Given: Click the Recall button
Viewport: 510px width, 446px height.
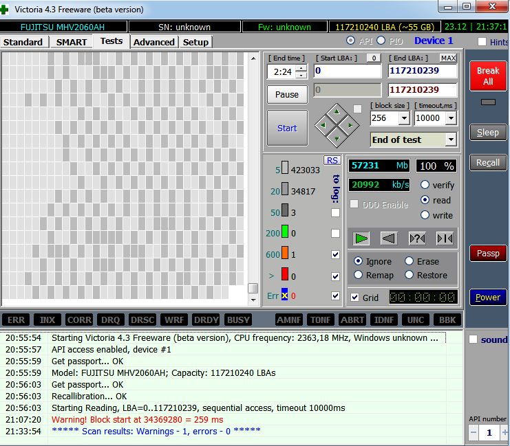Looking at the screenshot, I should click(487, 162).
